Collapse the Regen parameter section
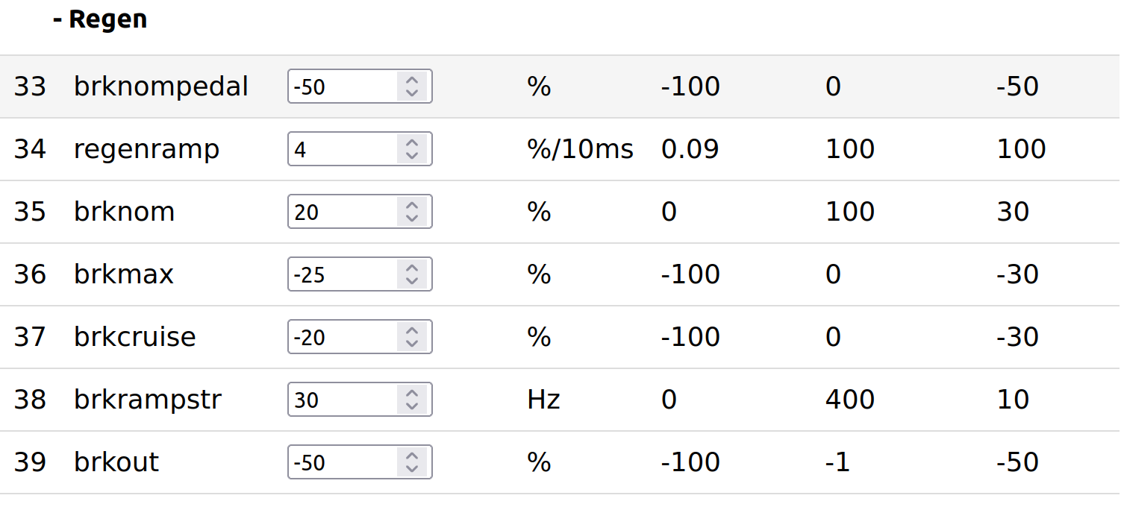The image size is (1121, 507). point(100,20)
